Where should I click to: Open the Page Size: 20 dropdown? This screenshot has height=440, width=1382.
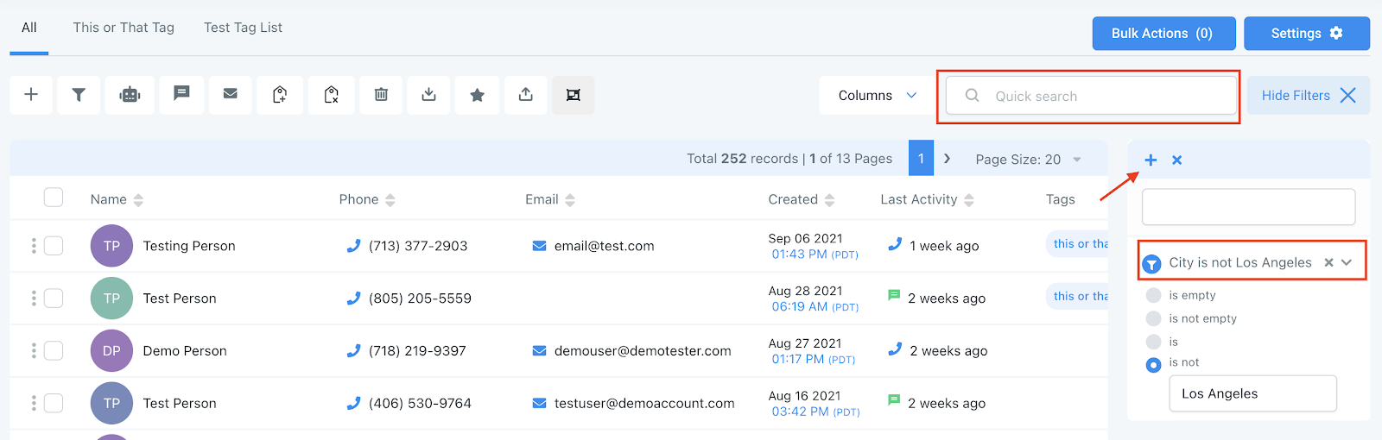(1028, 160)
